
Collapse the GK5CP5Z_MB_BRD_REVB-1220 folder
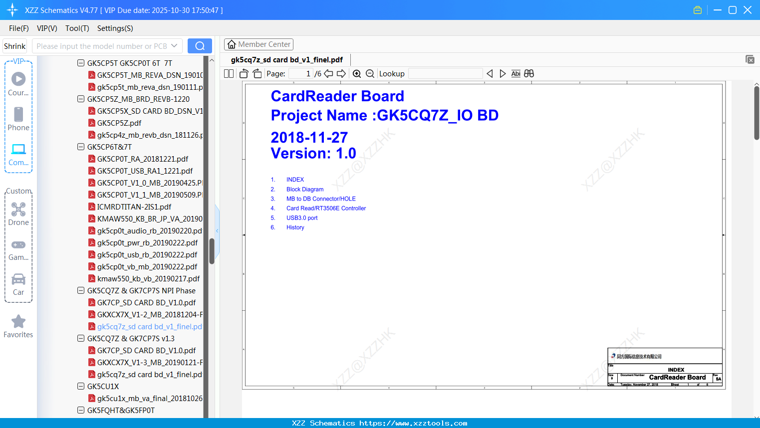(81, 99)
